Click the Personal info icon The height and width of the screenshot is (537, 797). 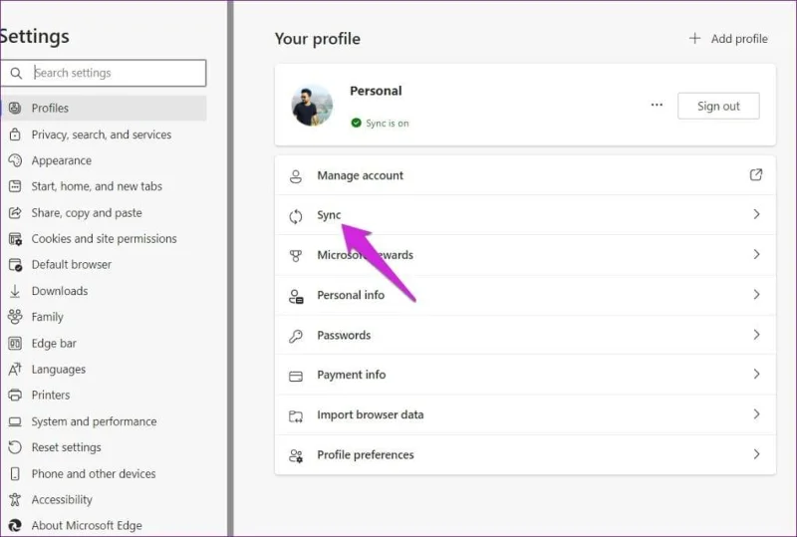(296, 296)
